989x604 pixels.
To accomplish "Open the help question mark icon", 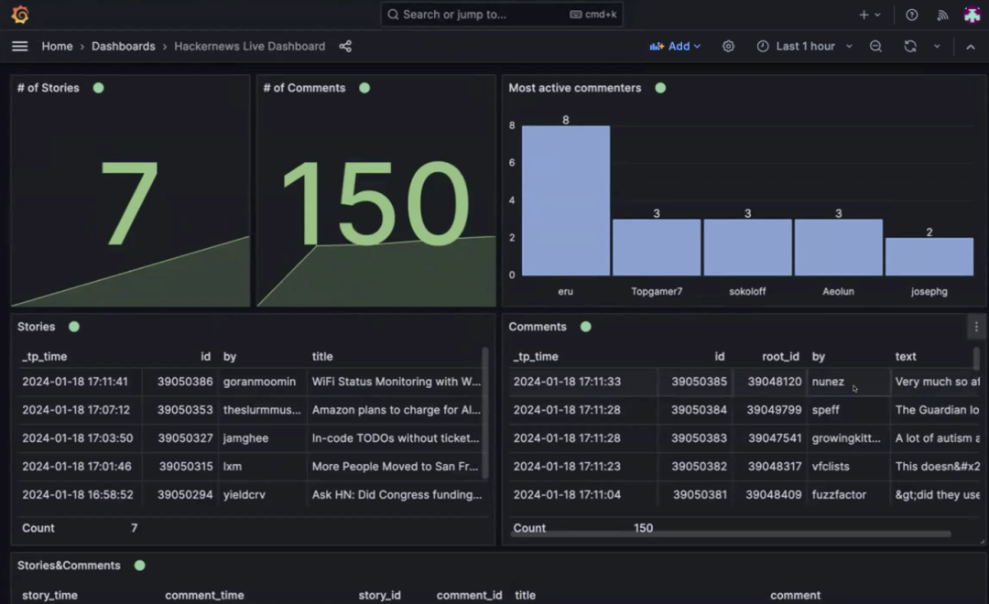I will click(911, 15).
